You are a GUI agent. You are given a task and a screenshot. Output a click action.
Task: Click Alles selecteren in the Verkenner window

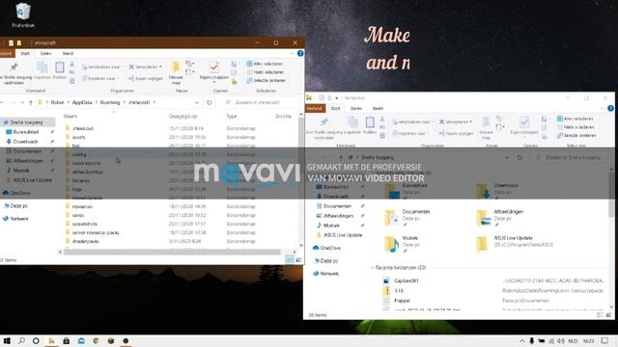coord(576,119)
